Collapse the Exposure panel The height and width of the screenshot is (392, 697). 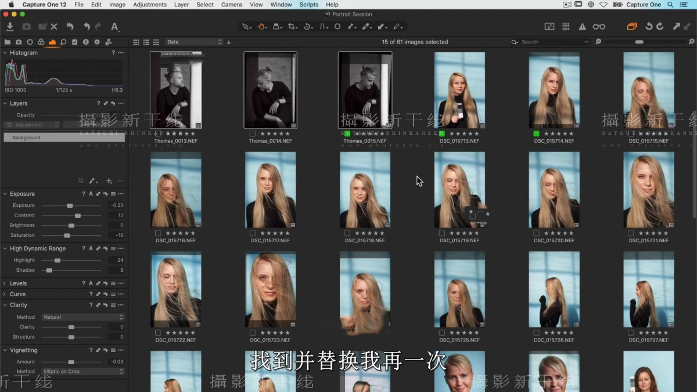tap(5, 194)
